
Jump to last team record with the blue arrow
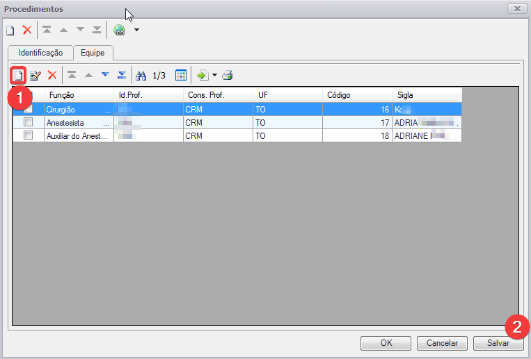(122, 75)
